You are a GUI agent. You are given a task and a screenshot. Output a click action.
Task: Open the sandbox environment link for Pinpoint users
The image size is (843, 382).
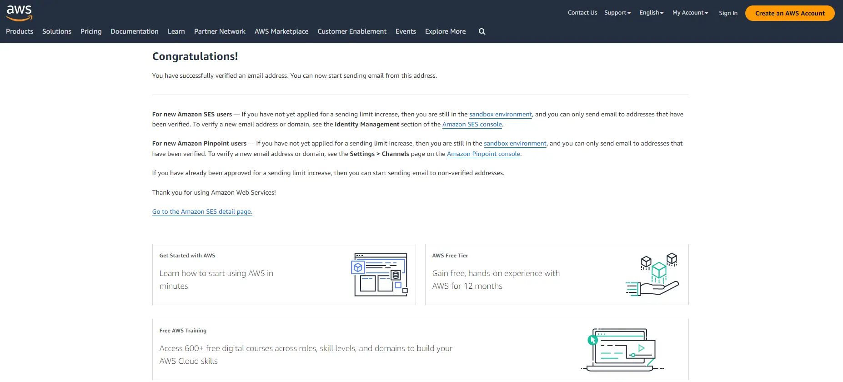coord(515,143)
